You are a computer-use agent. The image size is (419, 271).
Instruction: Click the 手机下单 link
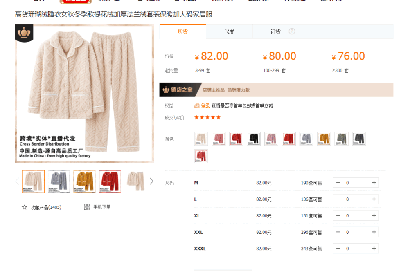click(x=102, y=207)
